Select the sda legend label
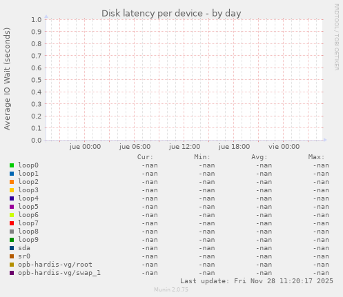The image size is (343, 297). (24, 248)
